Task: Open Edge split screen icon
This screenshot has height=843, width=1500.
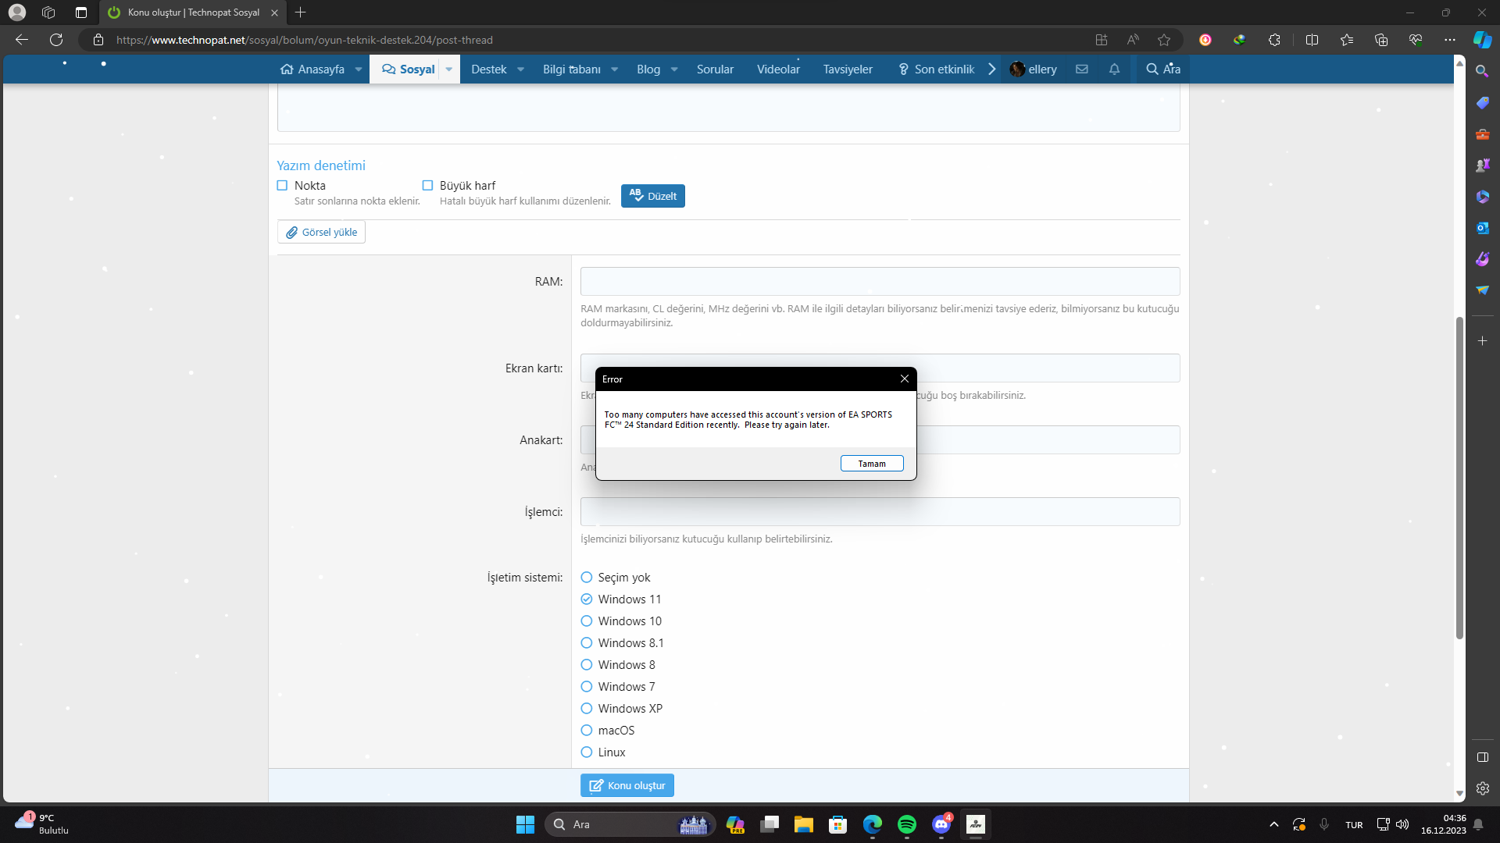Action: 1312,40
